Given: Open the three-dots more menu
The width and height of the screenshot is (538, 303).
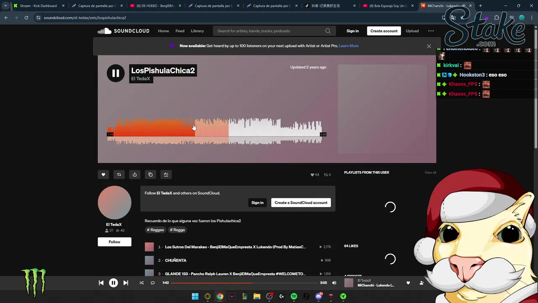Looking at the screenshot, I should click(x=431, y=31).
